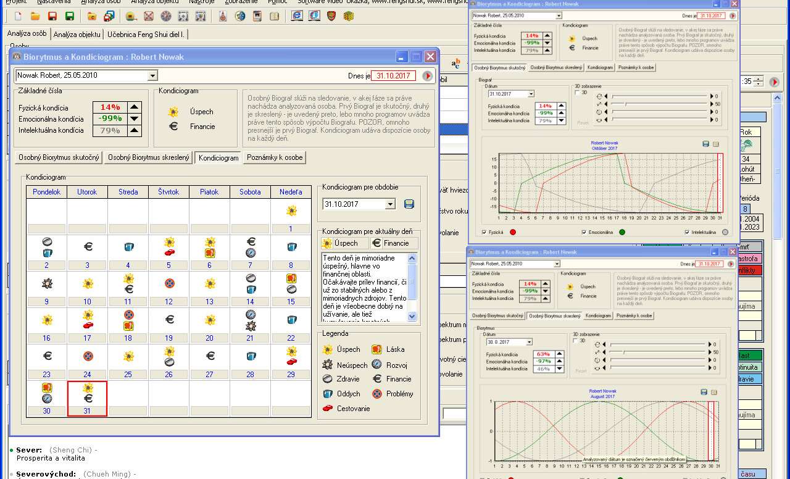This screenshot has height=479, width=790.
Task: Click the globe toolbar icon
Action: pyautogui.click(x=240, y=16)
